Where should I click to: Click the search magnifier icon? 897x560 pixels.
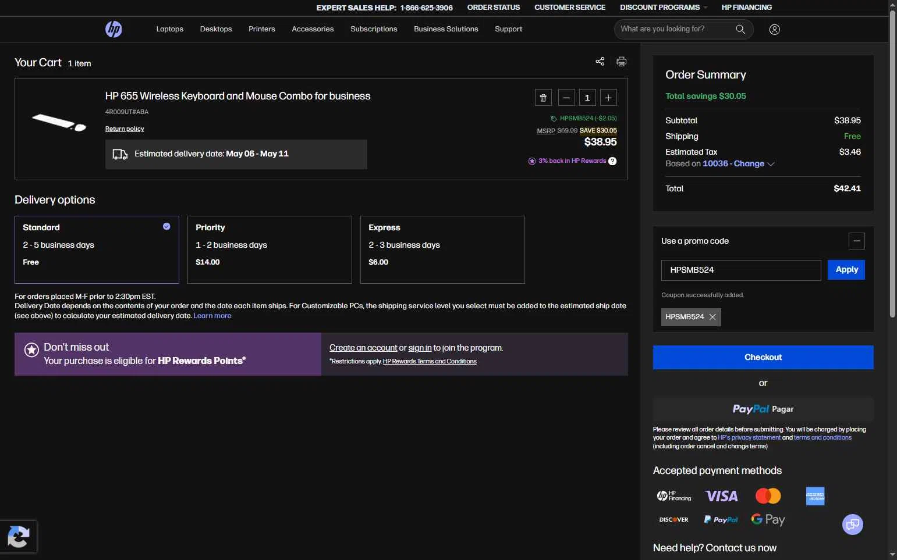tap(740, 29)
